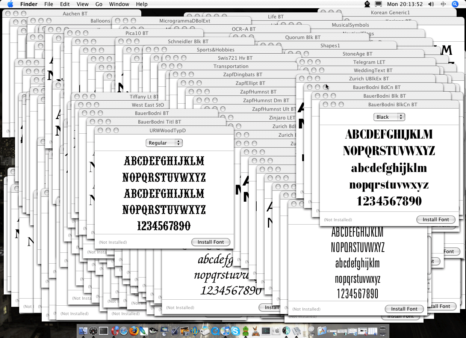This screenshot has height=338, width=466.
Task: Launch Safari from the Dock
Action: [x=124, y=331]
